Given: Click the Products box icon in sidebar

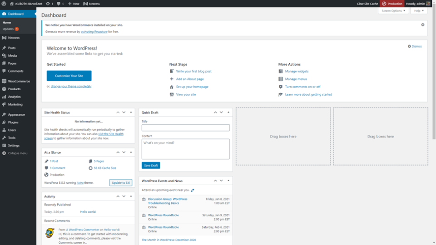Looking at the screenshot, I should coord(4,89).
